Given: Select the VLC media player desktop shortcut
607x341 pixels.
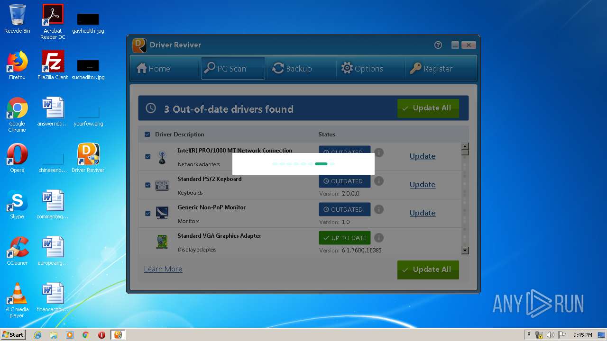Looking at the screenshot, I should pyautogui.click(x=17, y=300).
